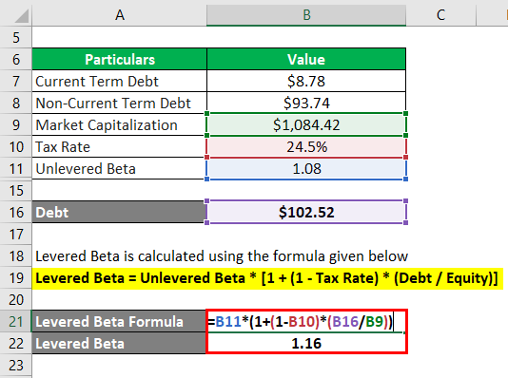Viewport: 508px width, 378px height.
Task: Select the 24.5% value cell
Action: tap(306, 147)
